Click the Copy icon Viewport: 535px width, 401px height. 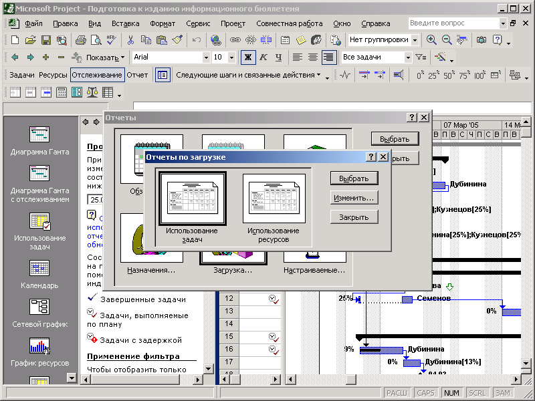[146, 40]
